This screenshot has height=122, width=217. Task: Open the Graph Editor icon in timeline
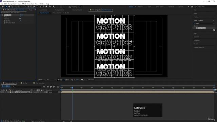click(58, 87)
